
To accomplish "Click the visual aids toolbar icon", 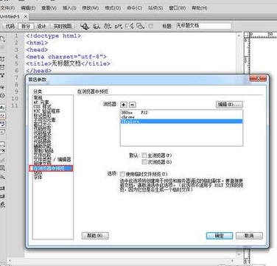I will 140,26.
